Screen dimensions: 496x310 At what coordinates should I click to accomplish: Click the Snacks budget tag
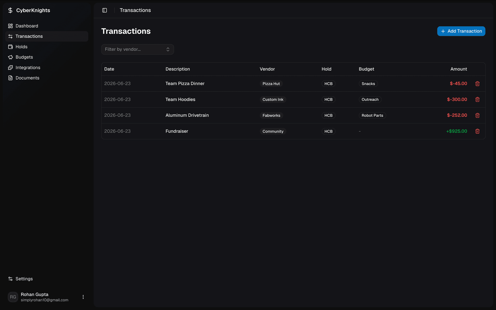coord(368,84)
